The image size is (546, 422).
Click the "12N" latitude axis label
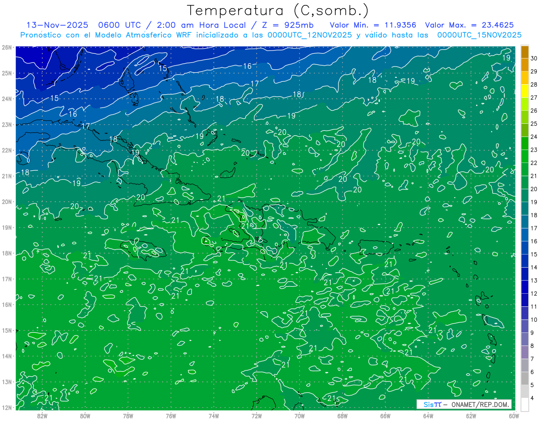click(x=6, y=407)
